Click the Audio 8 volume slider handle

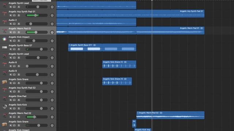pyautogui.click(x=27, y=66)
